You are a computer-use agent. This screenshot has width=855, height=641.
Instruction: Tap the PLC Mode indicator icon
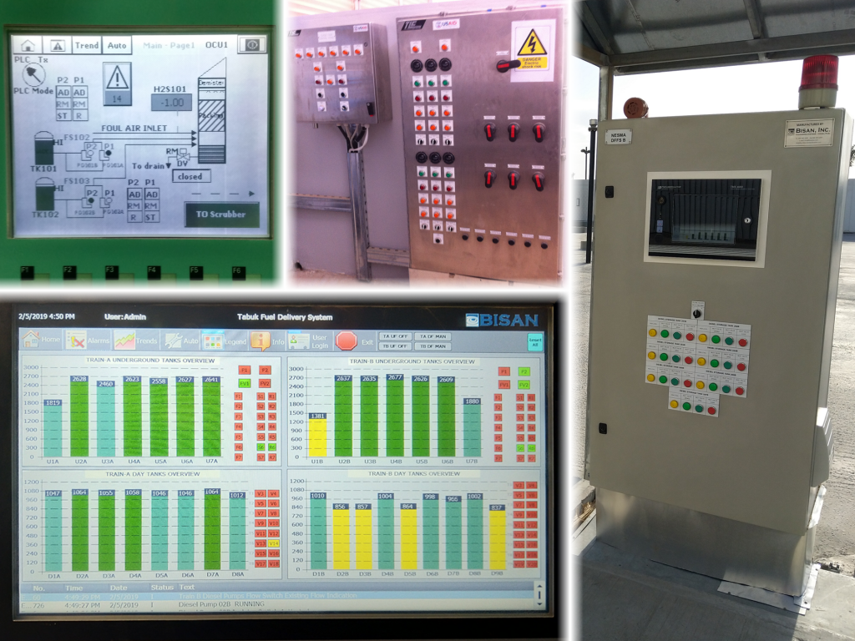tap(33, 73)
